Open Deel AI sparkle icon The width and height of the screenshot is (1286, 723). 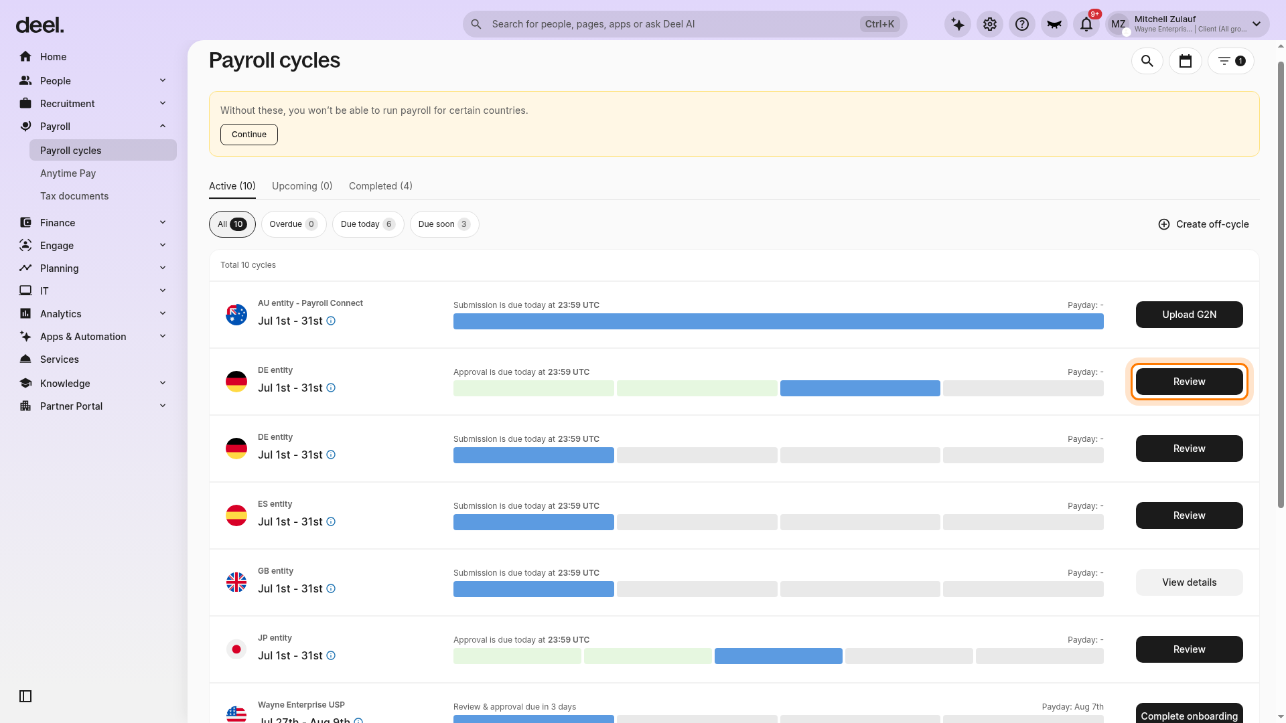(x=958, y=24)
